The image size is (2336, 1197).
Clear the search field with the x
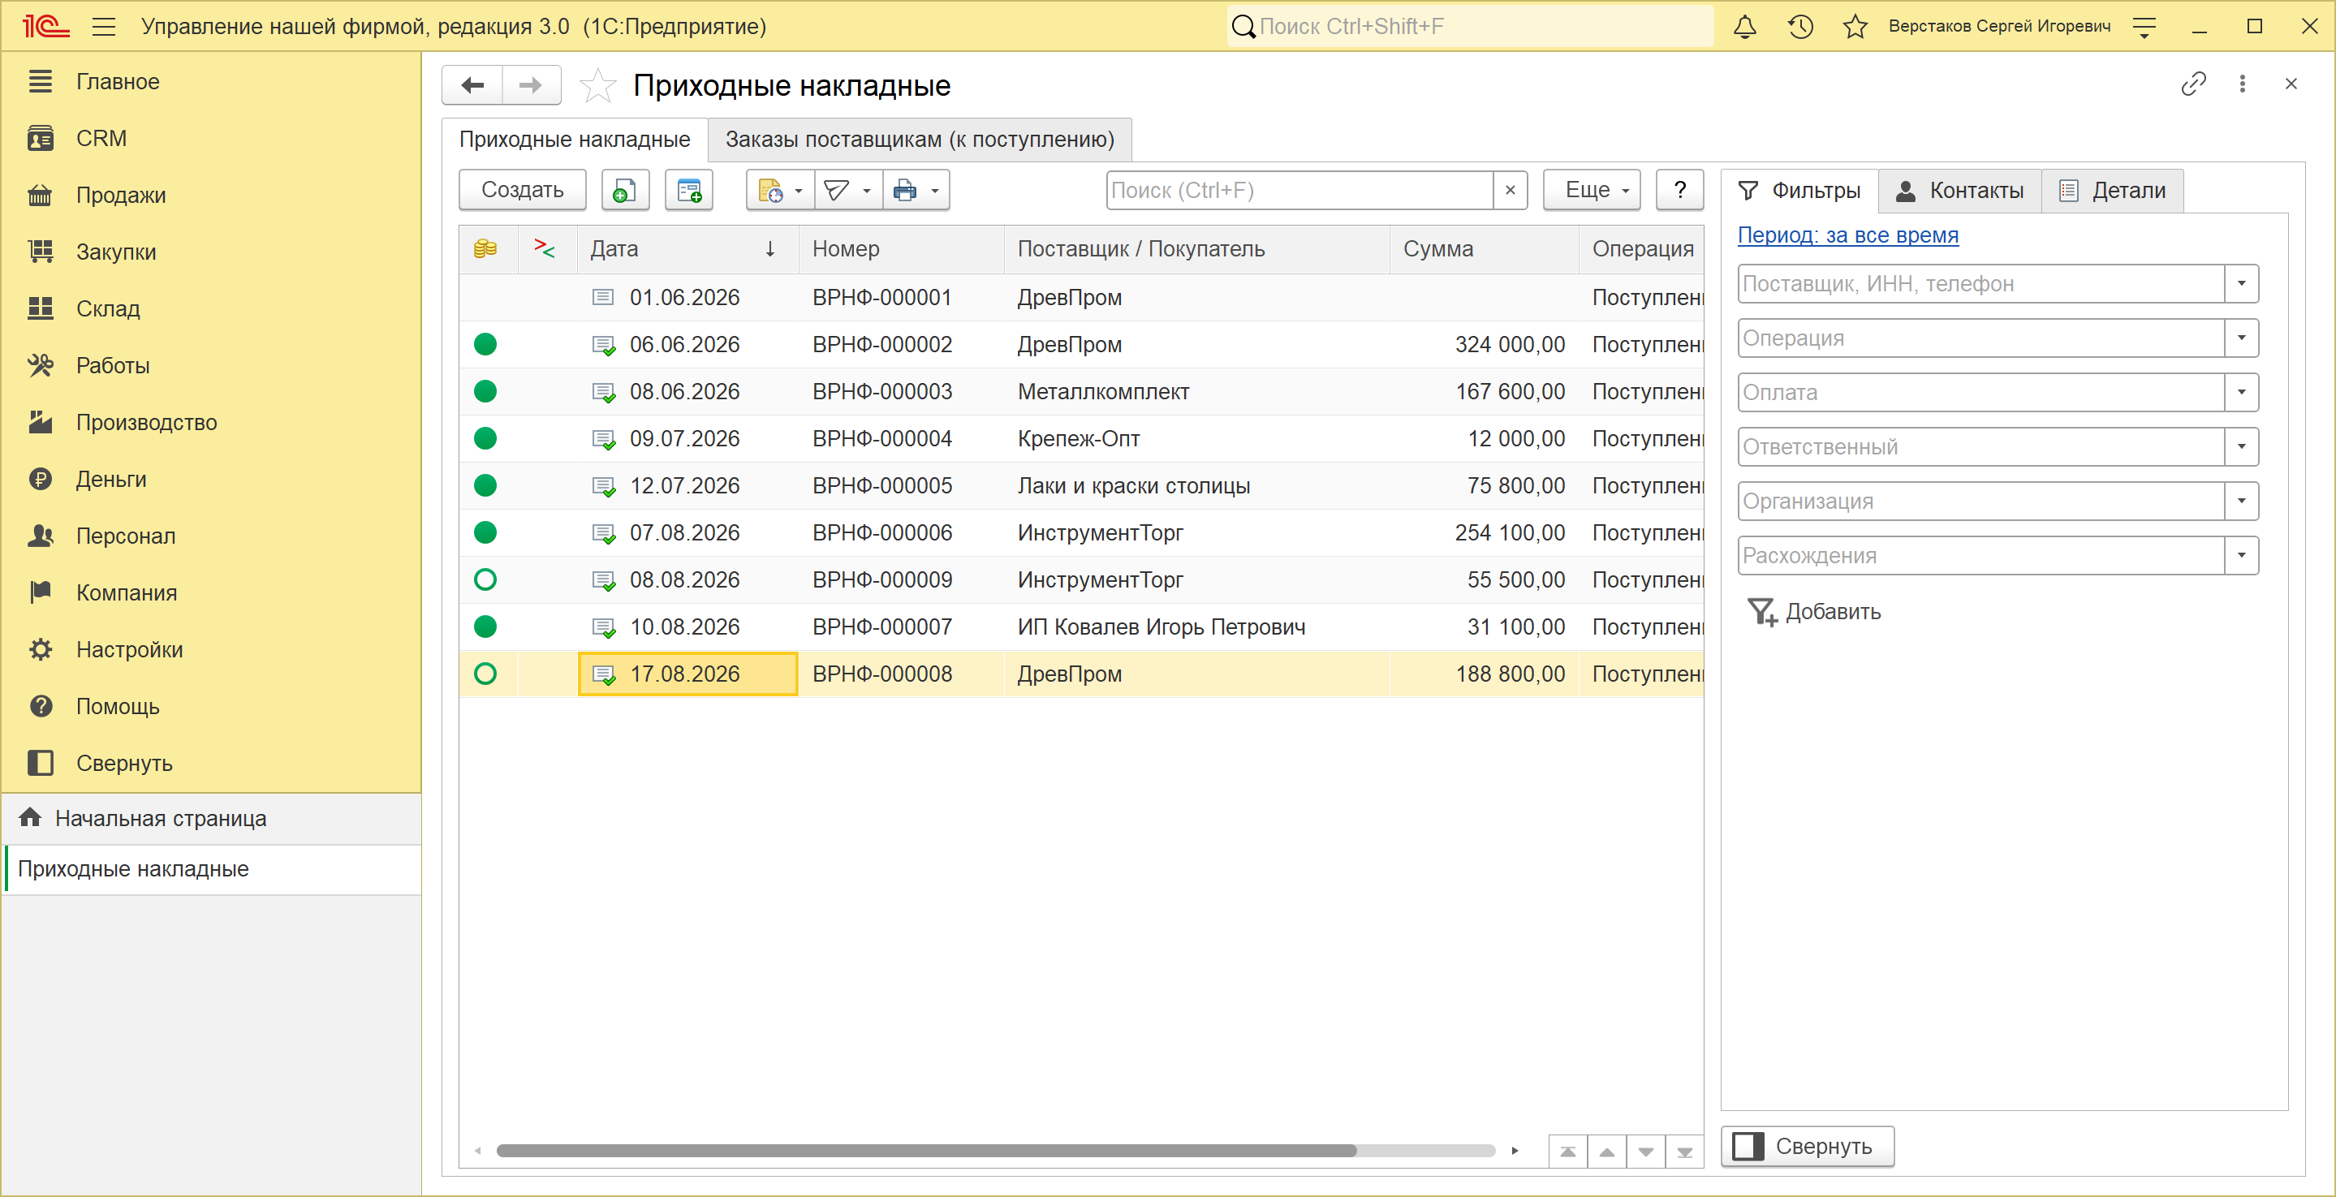[1510, 191]
